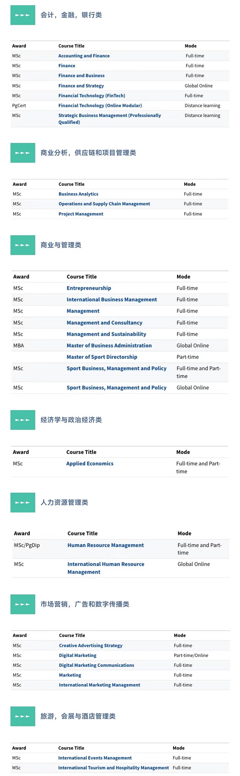Viewport: 240px width, 776px height.
Task: Click arrow icon beside 商业分析,供应链和项目管理类 heading
Action: (x=23, y=153)
